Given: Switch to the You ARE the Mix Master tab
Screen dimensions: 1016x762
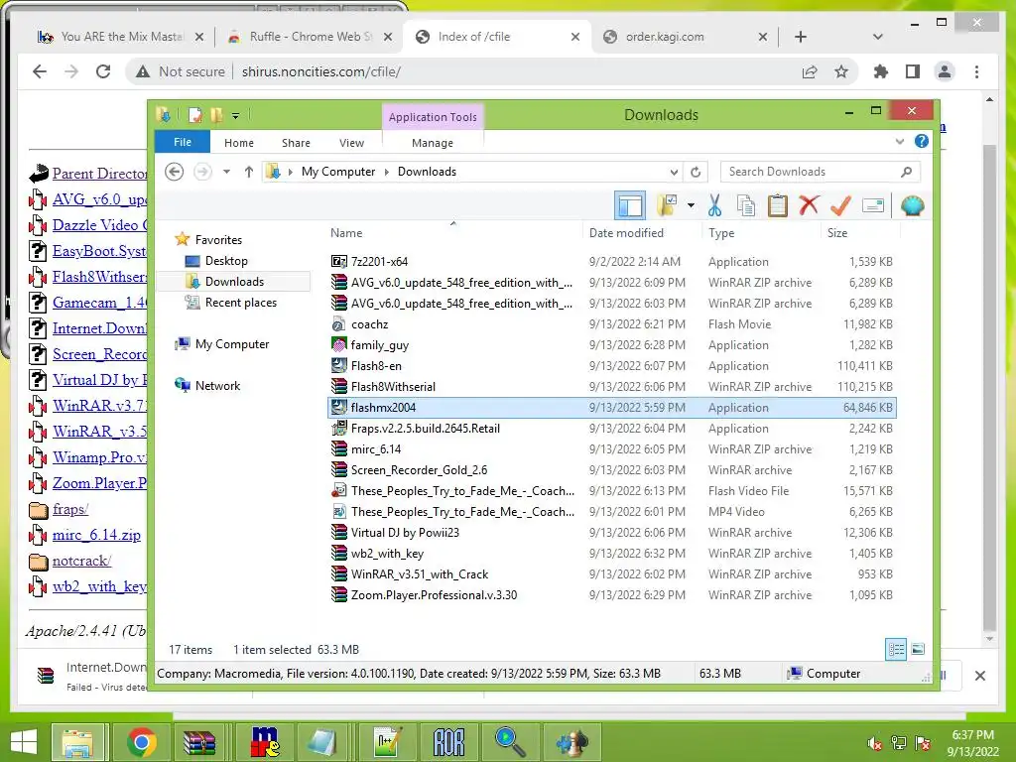Looking at the screenshot, I should (120, 37).
